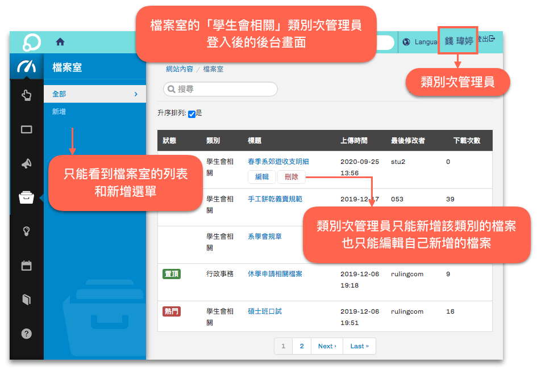Open the Language dropdown in top bar
Viewport: 537px width, 371px height.
(x=421, y=42)
